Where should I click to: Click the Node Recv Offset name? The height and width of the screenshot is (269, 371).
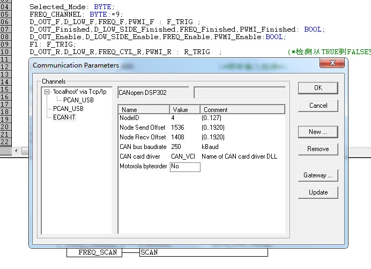[143, 137]
